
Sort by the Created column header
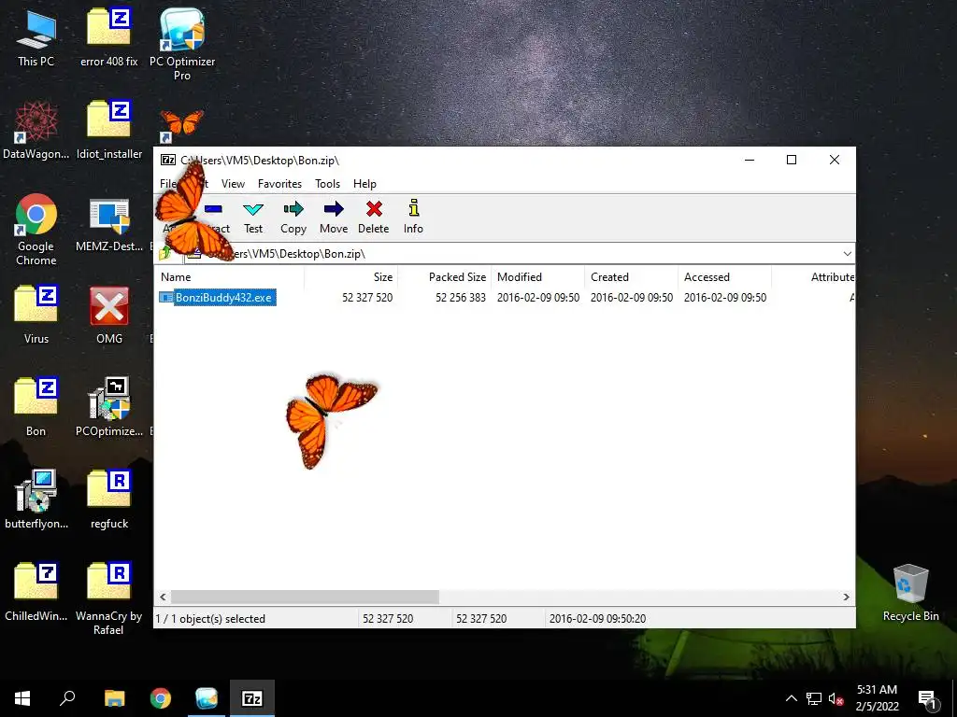pyautogui.click(x=631, y=276)
